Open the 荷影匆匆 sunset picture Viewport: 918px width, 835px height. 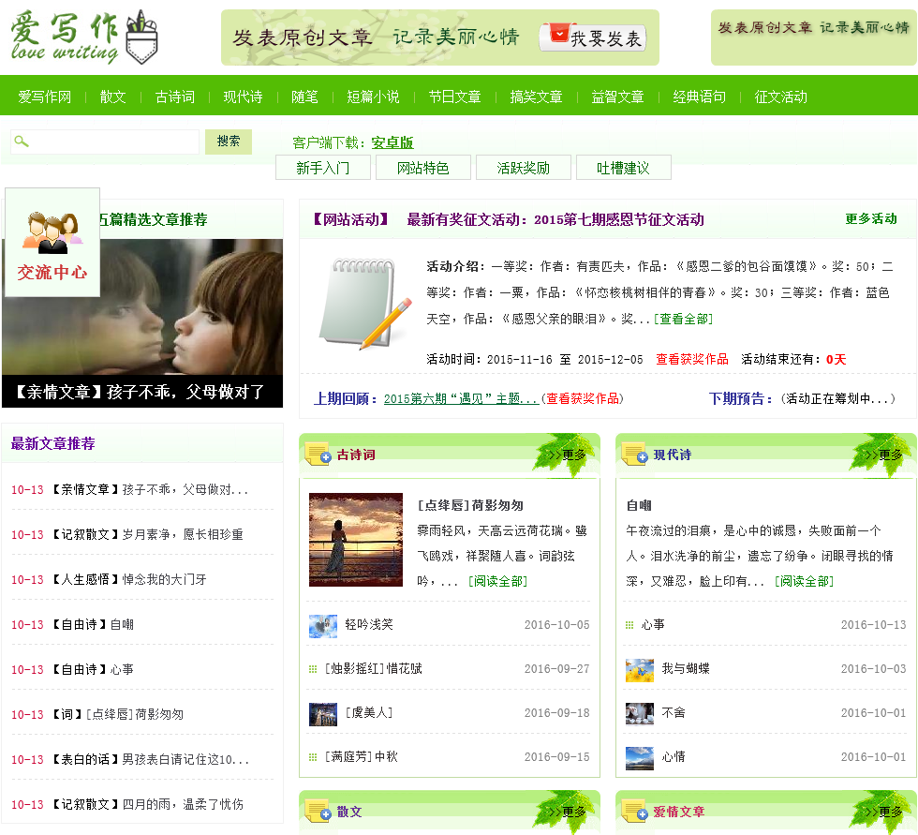pyautogui.click(x=356, y=539)
